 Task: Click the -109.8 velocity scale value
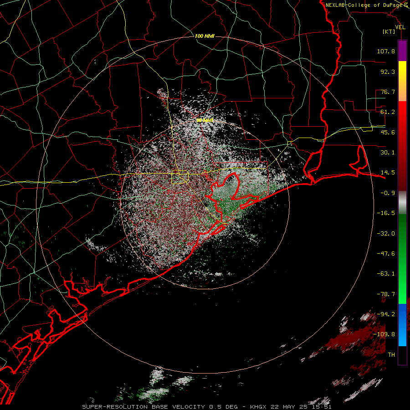[384, 334]
